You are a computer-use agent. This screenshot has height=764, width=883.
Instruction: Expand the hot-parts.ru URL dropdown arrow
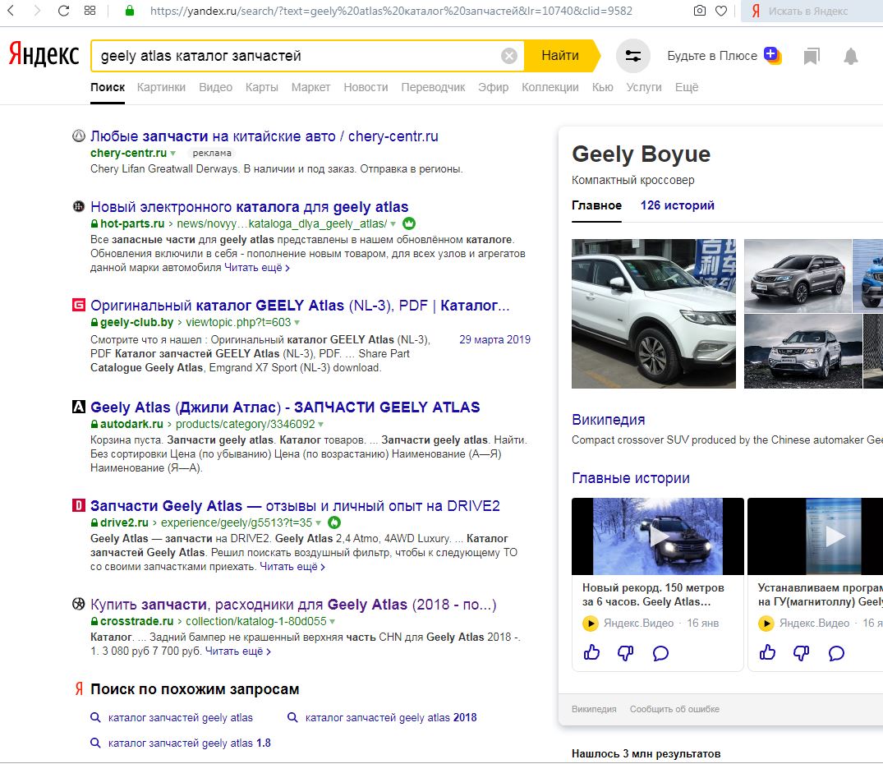pyautogui.click(x=393, y=223)
